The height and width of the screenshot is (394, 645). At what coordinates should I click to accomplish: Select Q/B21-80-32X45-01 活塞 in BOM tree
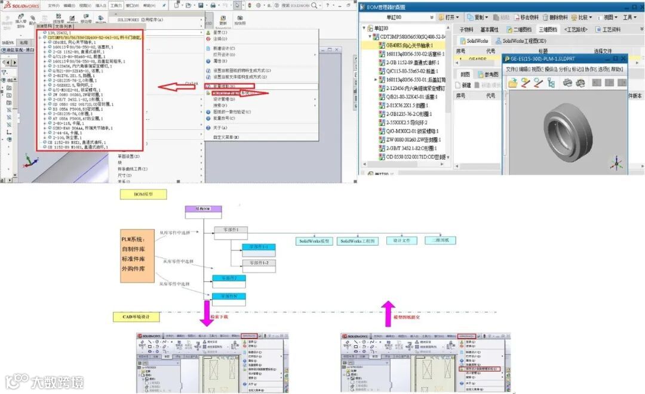pos(408,97)
